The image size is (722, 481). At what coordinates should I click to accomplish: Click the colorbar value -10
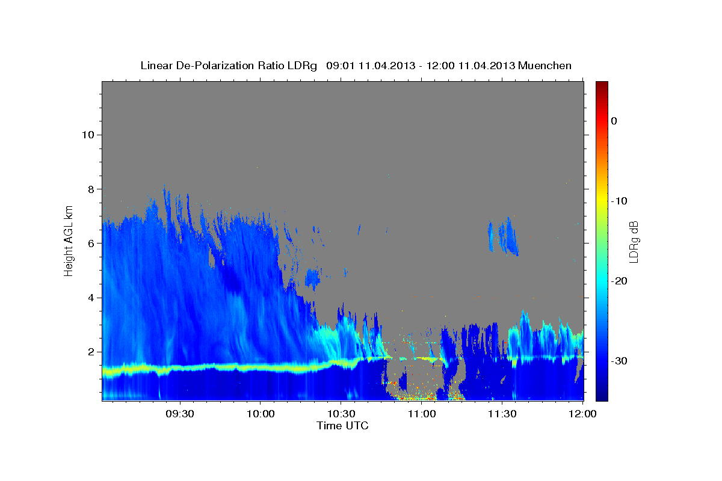619,201
